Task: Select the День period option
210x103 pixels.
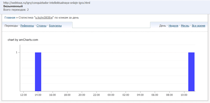Action: (162, 26)
